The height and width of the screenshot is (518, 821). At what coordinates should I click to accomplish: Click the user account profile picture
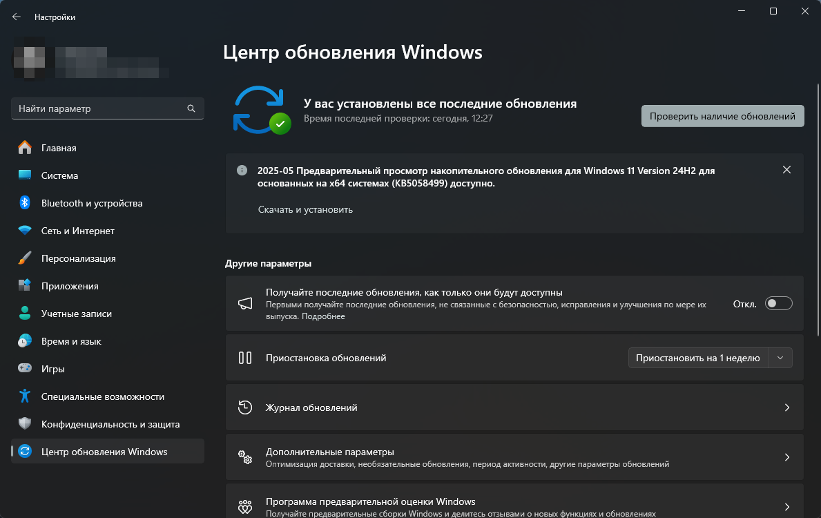(x=29, y=57)
